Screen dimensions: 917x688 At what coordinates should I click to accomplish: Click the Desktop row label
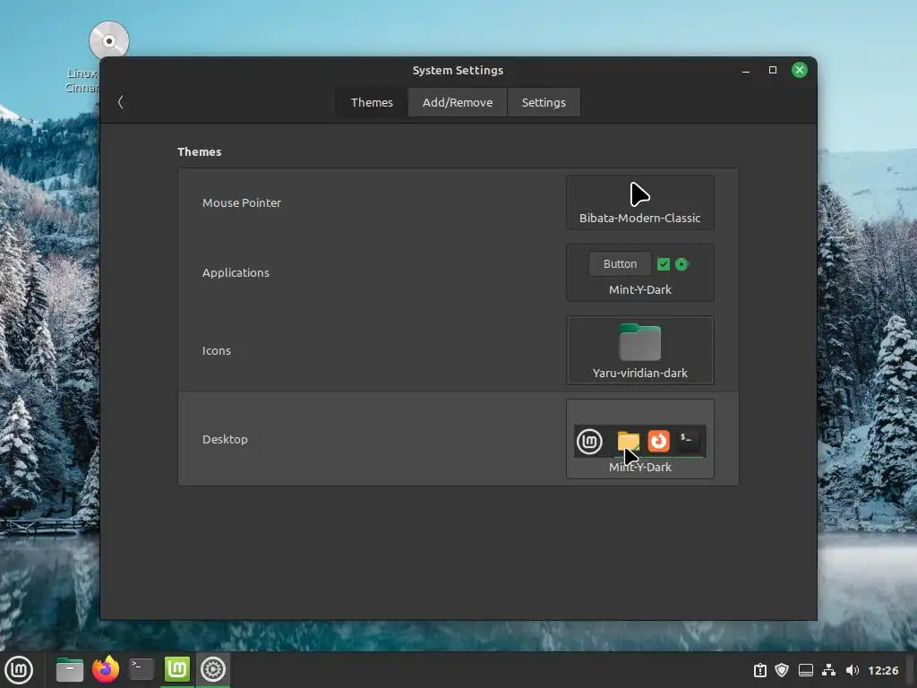click(225, 439)
